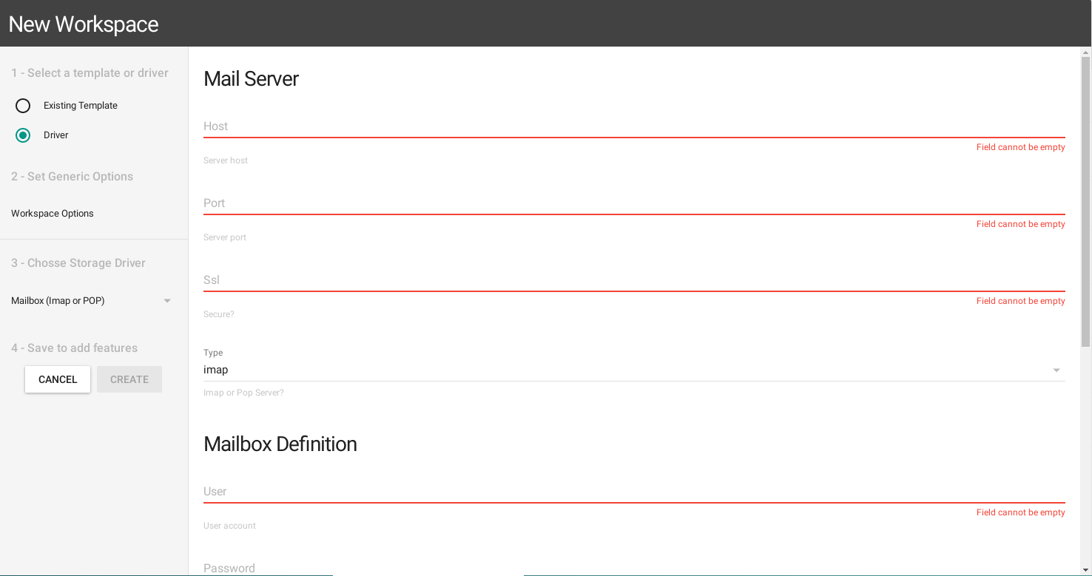Click the Mailbox Definition heading
Viewport: 1092px width, 576px height.
point(280,444)
